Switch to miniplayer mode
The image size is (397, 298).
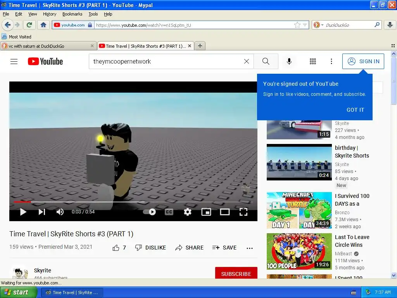click(x=206, y=212)
